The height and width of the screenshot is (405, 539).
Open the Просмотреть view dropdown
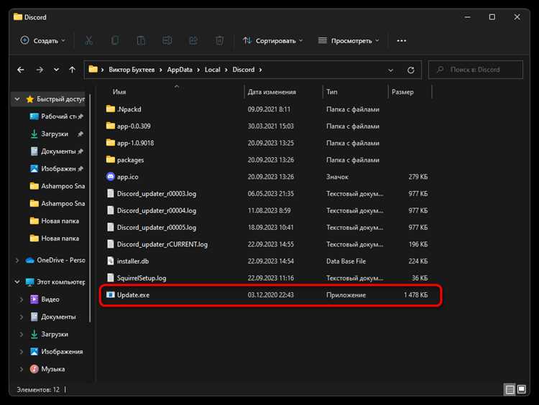click(x=349, y=40)
